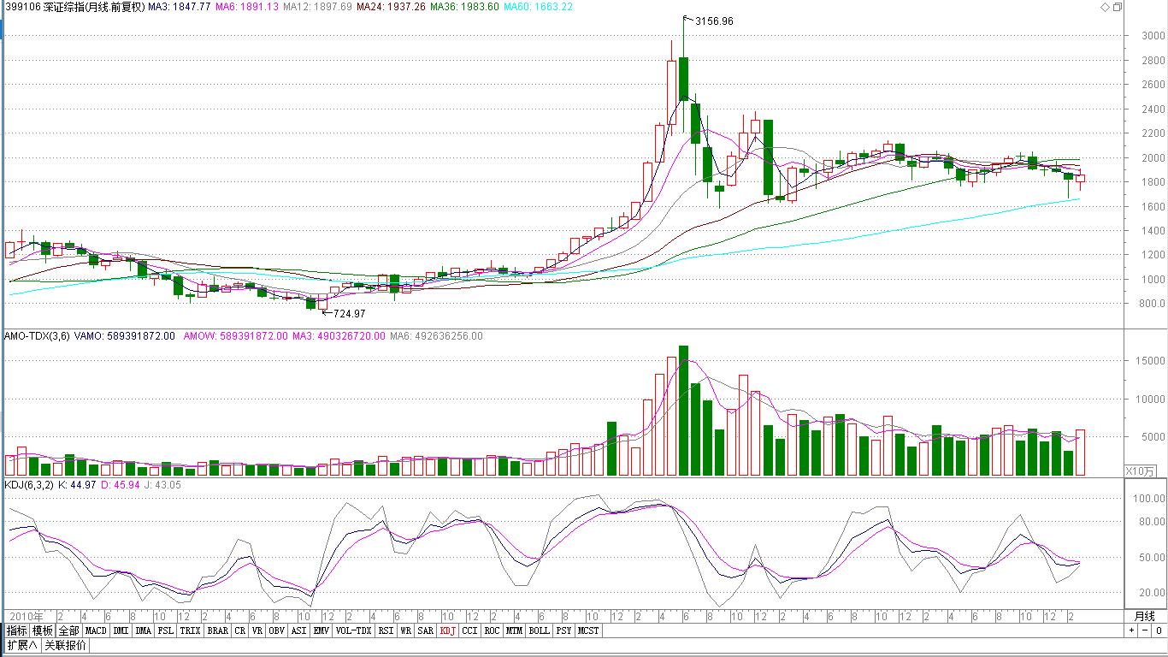This screenshot has width=1168, height=657.
Task: Click the diamond icon at chart top-right
Action: [1105, 7]
